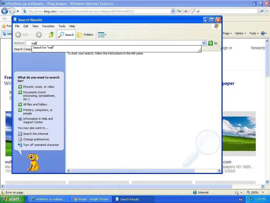The image size is (270, 203).
Task: Maximize the Search Results window
Action: coord(212,20)
